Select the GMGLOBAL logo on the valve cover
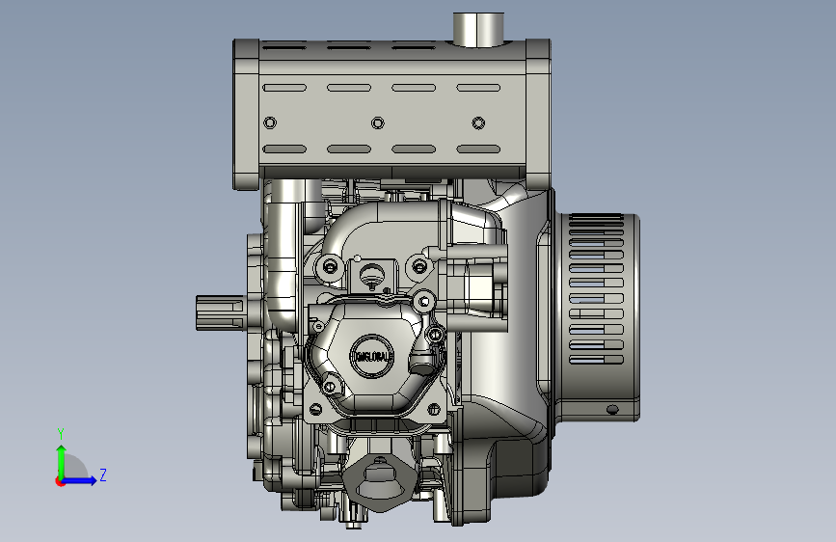 click(371, 357)
